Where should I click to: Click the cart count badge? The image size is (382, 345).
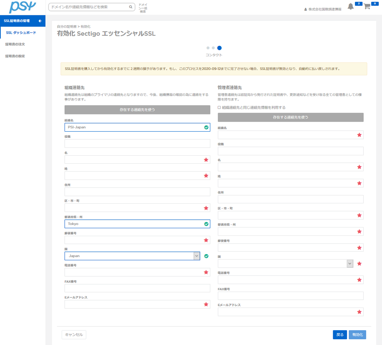click(x=375, y=3)
